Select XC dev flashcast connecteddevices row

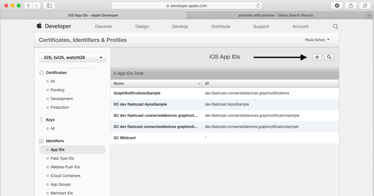[225, 116]
